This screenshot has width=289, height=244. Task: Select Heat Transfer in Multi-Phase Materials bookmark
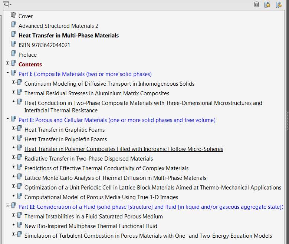click(69, 36)
